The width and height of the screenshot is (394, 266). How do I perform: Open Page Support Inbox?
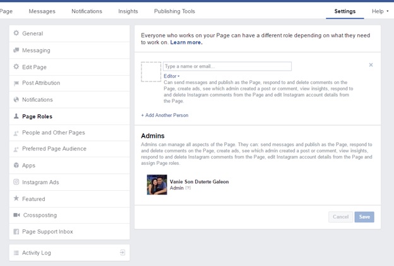point(69,231)
